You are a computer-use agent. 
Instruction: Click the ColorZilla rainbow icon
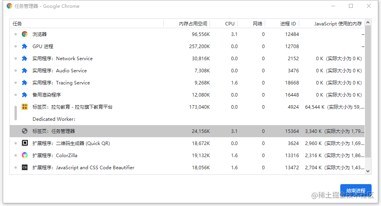pyautogui.click(x=25, y=155)
